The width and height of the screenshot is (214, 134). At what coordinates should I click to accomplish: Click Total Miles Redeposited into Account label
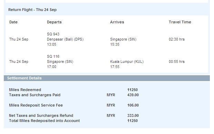[x=45, y=121]
